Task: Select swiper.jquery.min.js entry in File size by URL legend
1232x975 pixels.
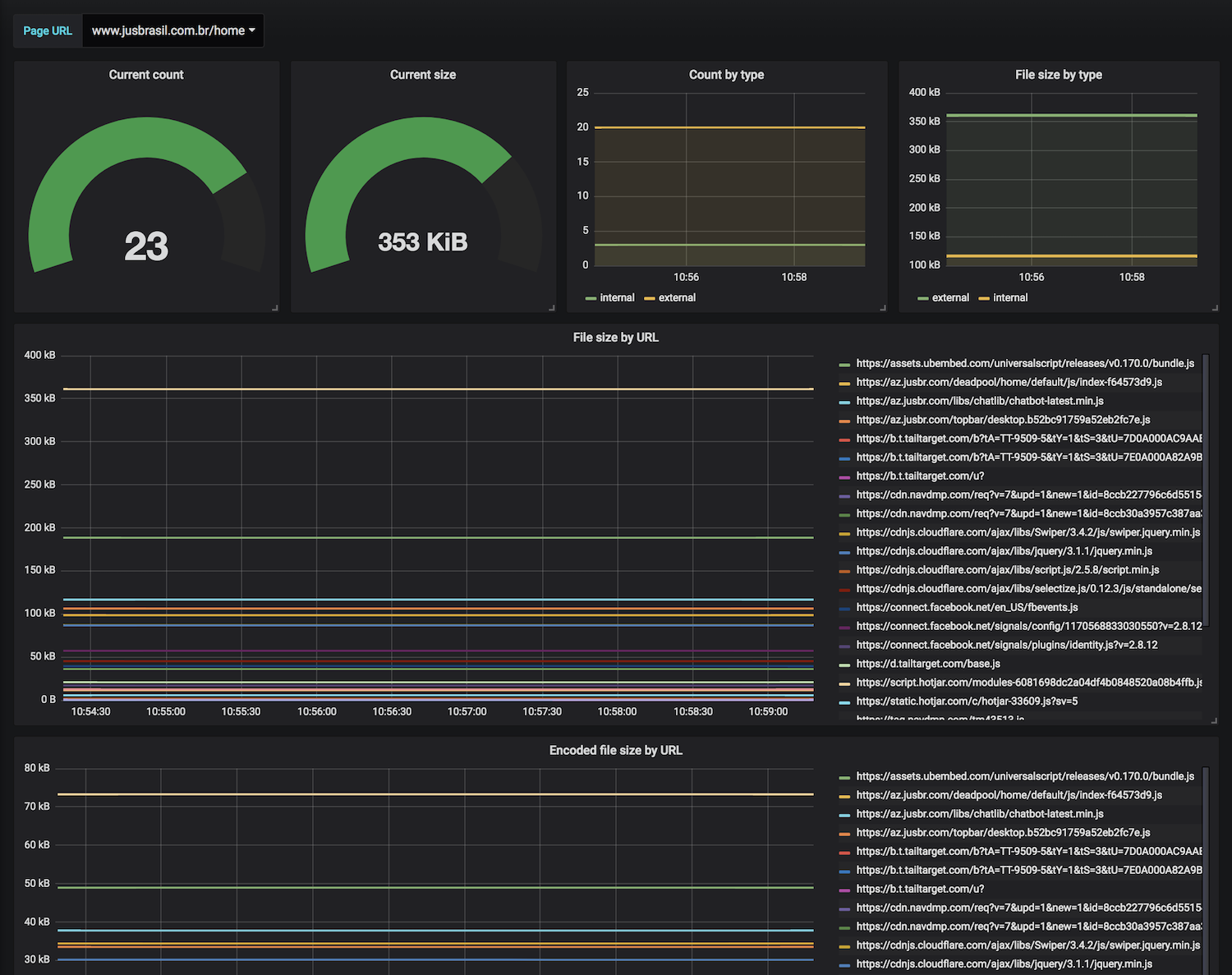Action: pyautogui.click(x=1028, y=533)
